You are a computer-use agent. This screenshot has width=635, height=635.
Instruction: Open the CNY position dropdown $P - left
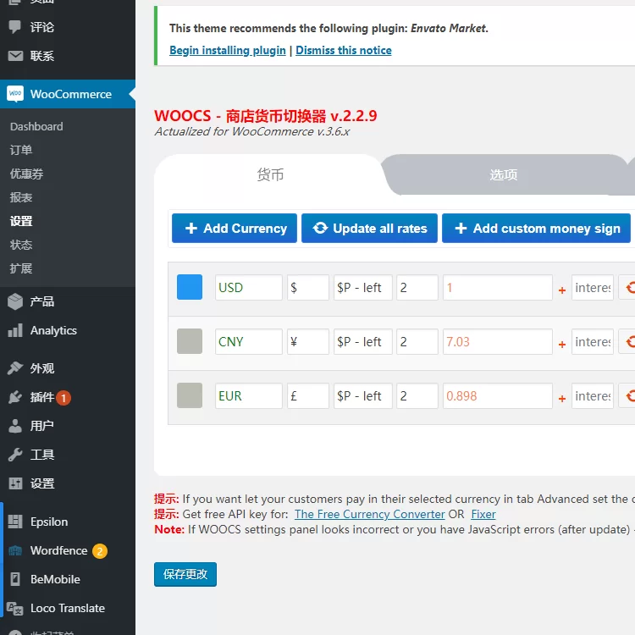[x=363, y=342]
